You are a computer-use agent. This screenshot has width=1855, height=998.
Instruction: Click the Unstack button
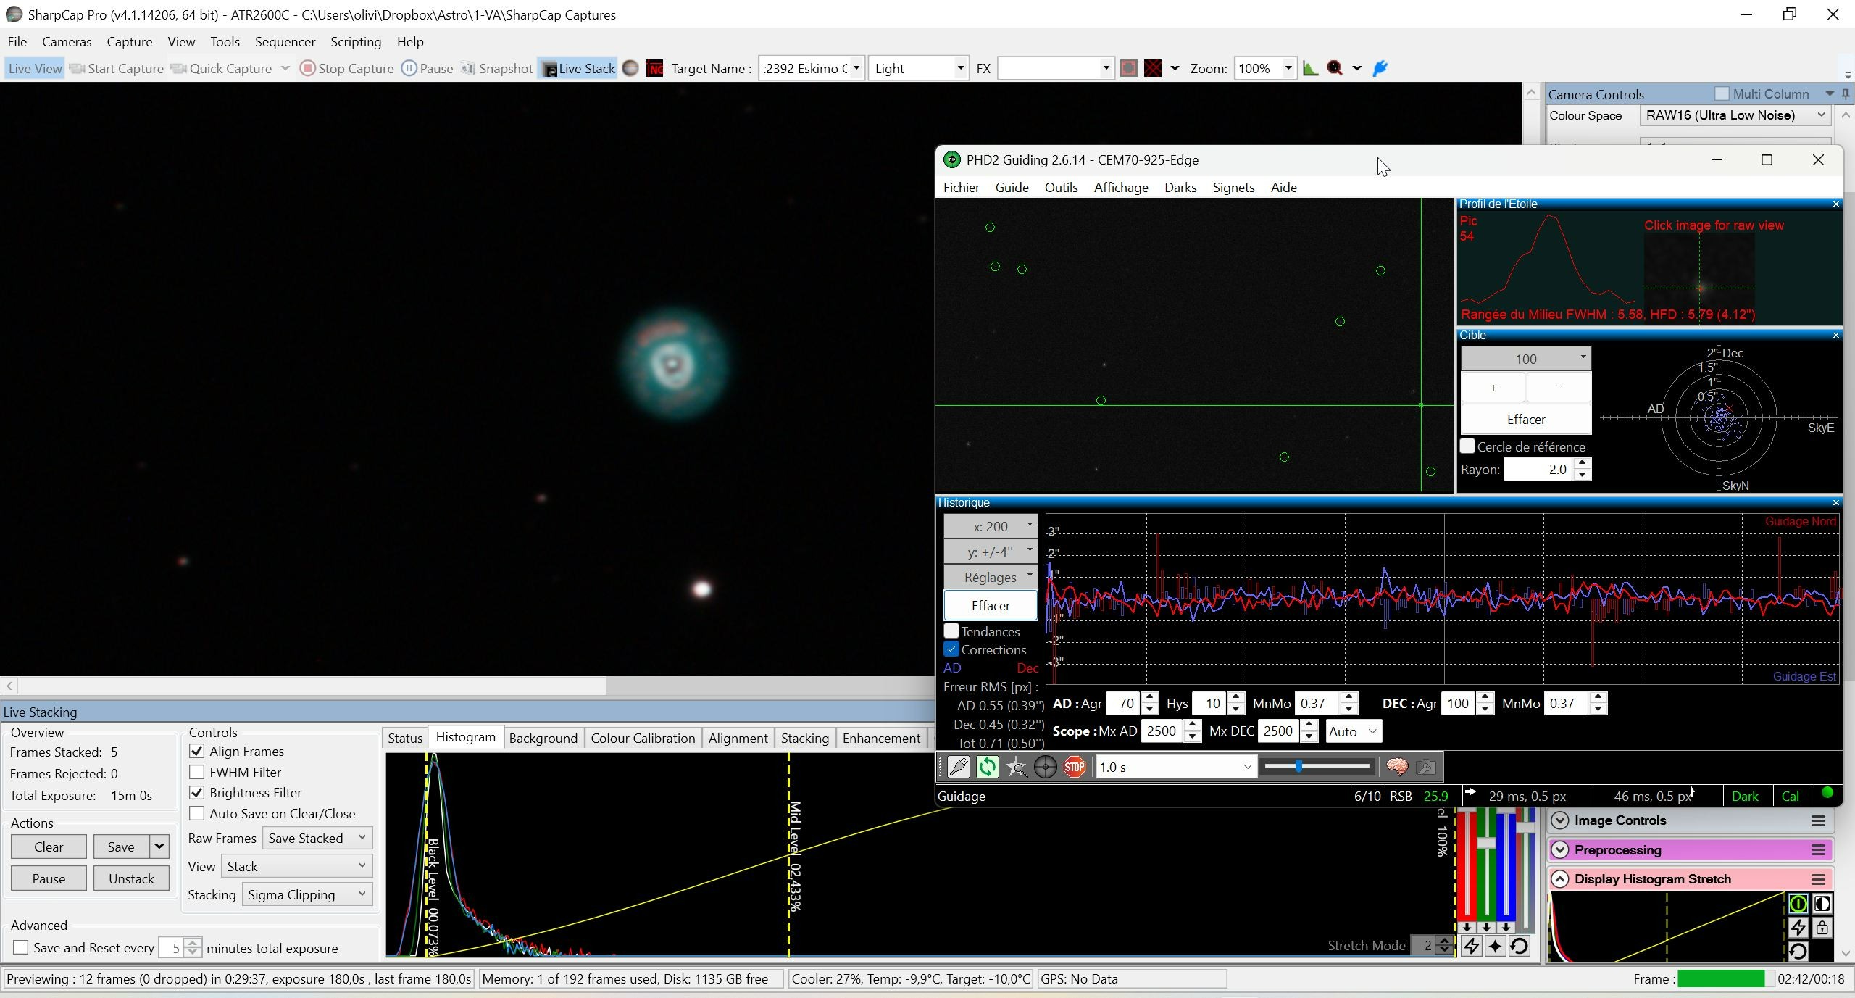point(131,878)
